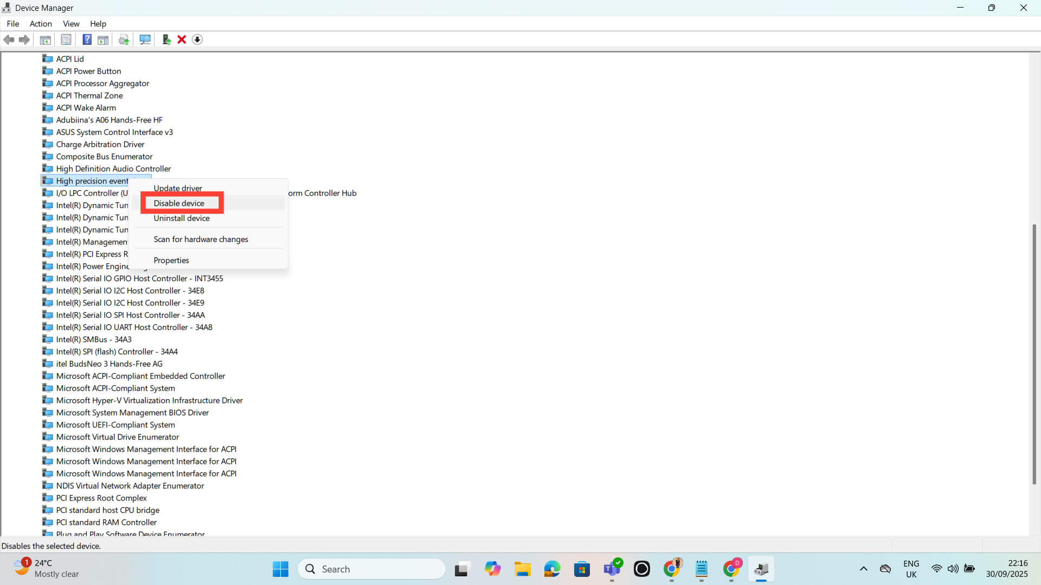Click the Update device driver toolbar icon
This screenshot has height=585, width=1041.
tap(166, 40)
